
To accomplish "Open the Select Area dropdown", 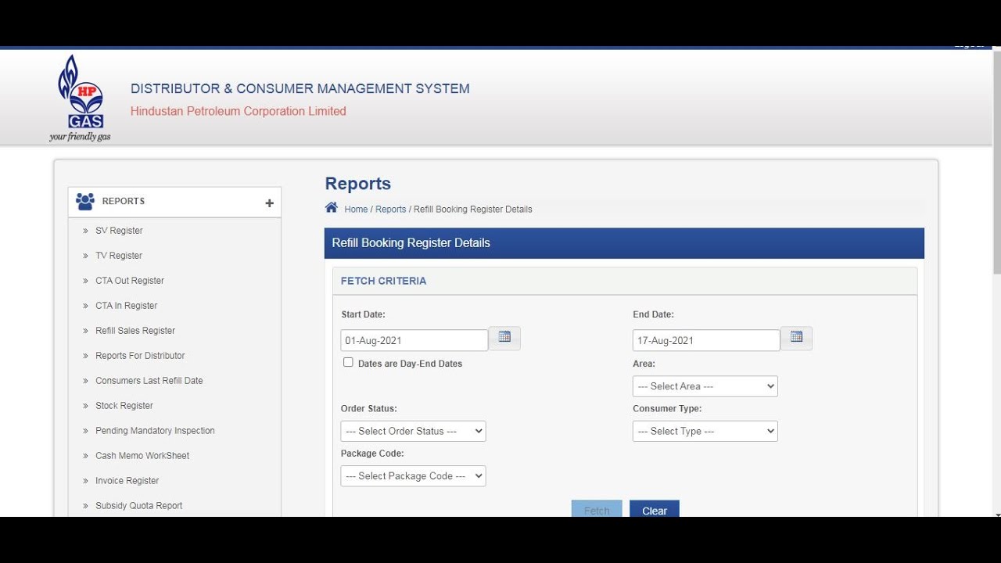I will click(x=705, y=386).
